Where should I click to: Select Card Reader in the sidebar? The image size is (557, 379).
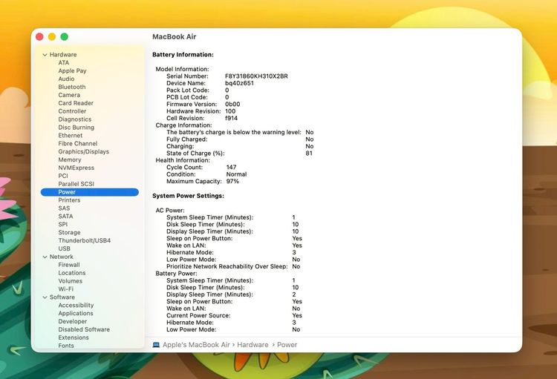coord(76,103)
